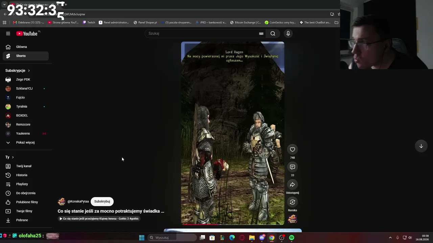Expand the Subskrypcje section
This screenshot has width=433, height=243.
(x=18, y=71)
